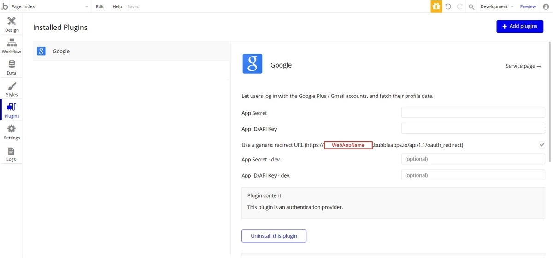Open the Edit menu
This screenshot has width=553, height=258.
tap(100, 6)
